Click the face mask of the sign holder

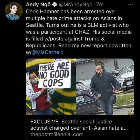click(34, 81)
